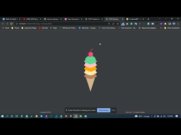Screen dimensions: 181x135
Task: Open the blue download arrow extension
Action: [x=148, y=24]
